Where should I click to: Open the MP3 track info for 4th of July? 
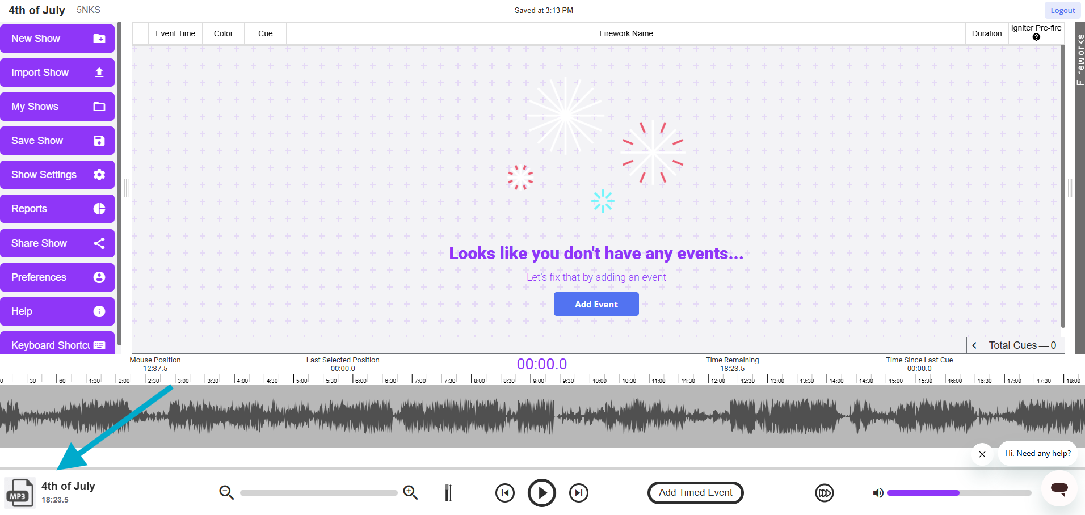tap(19, 492)
